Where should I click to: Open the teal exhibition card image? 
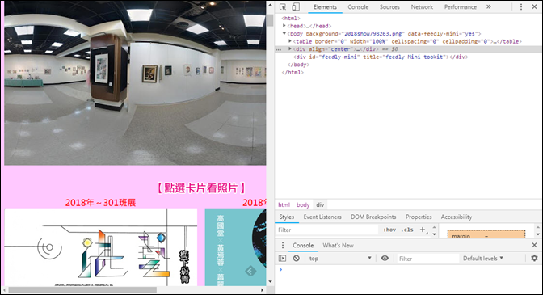click(235, 247)
